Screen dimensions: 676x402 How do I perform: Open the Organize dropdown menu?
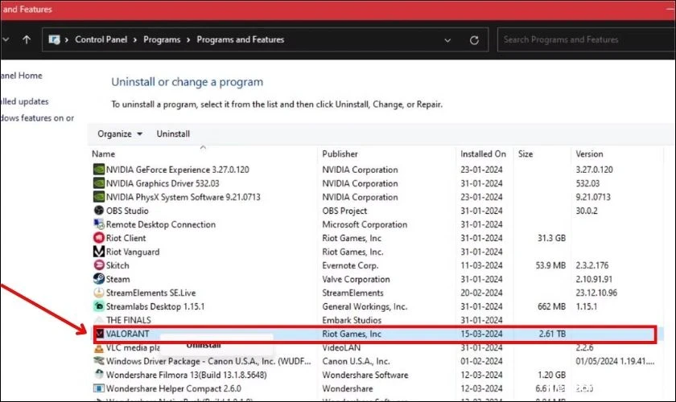[x=120, y=134]
